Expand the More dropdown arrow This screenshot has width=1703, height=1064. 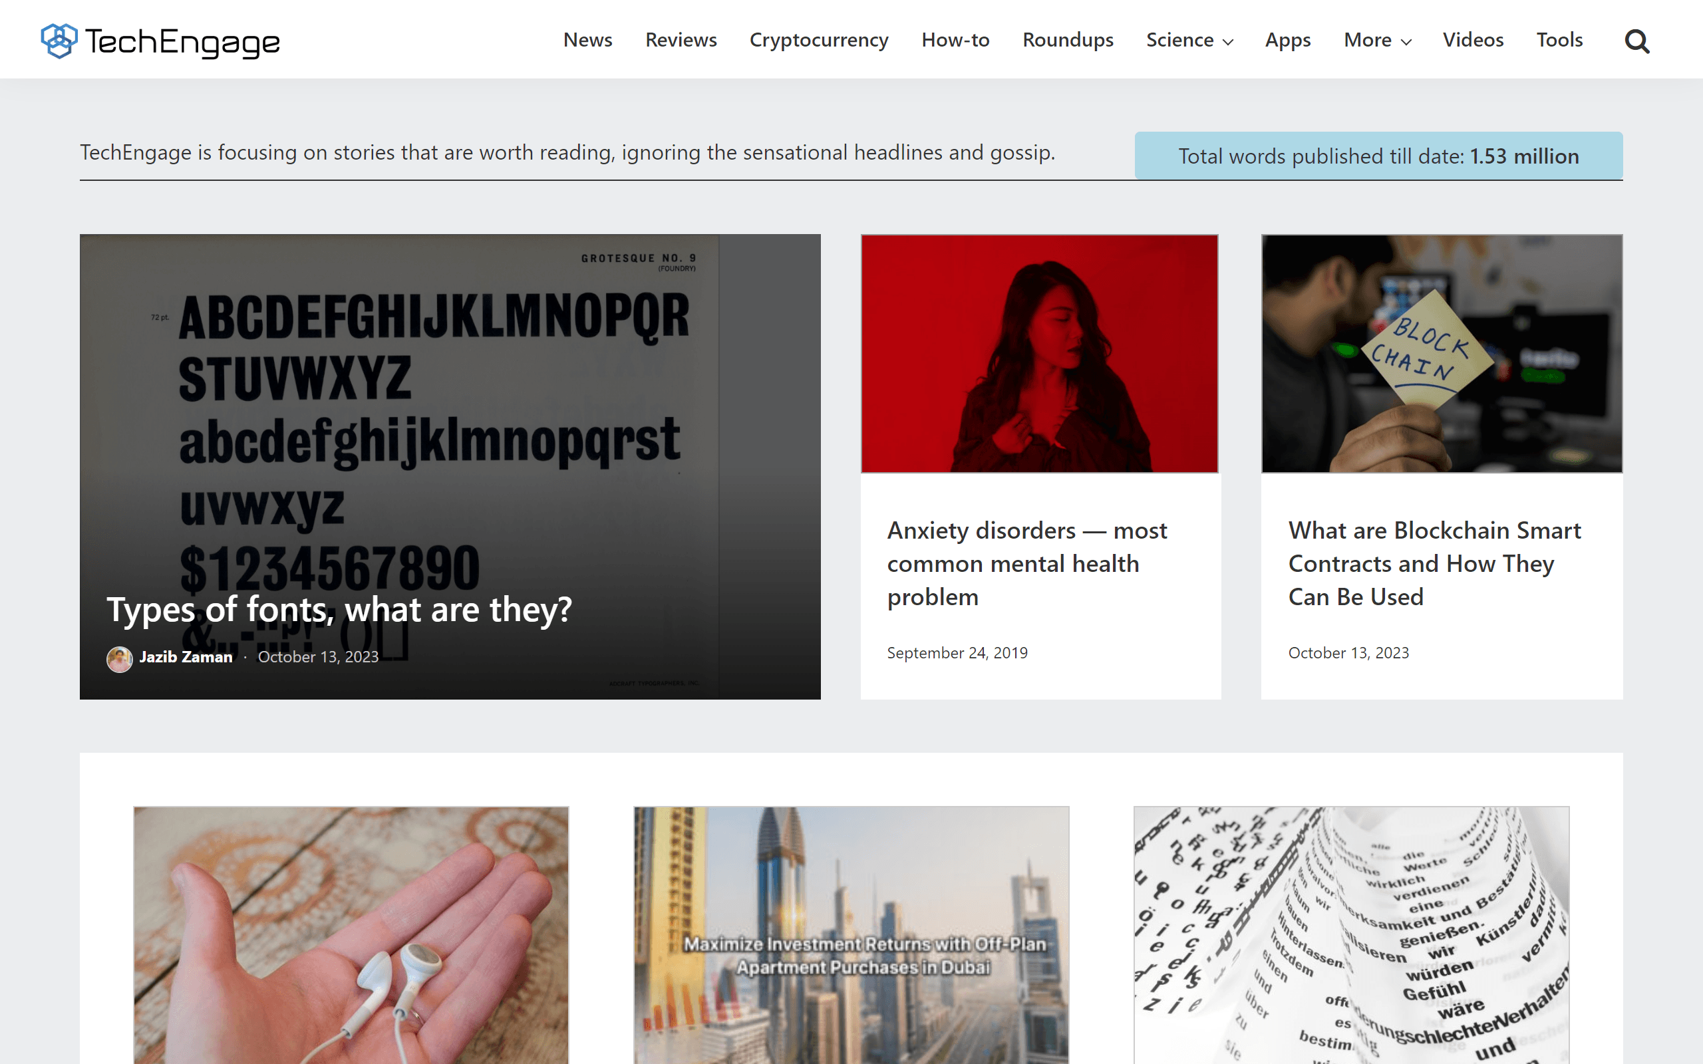coord(1406,41)
